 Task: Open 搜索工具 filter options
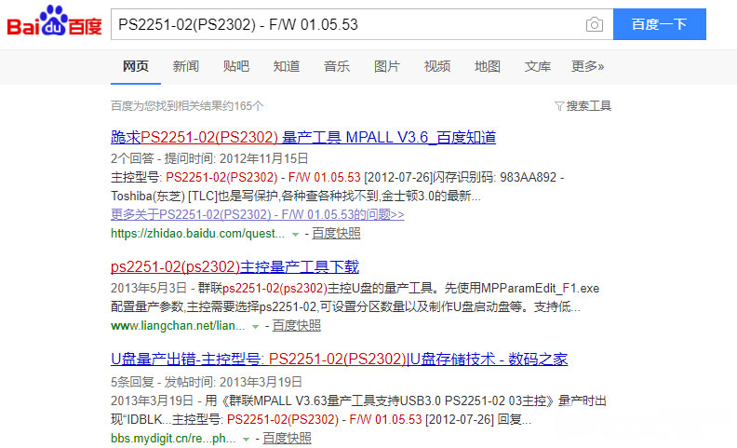coord(583,106)
